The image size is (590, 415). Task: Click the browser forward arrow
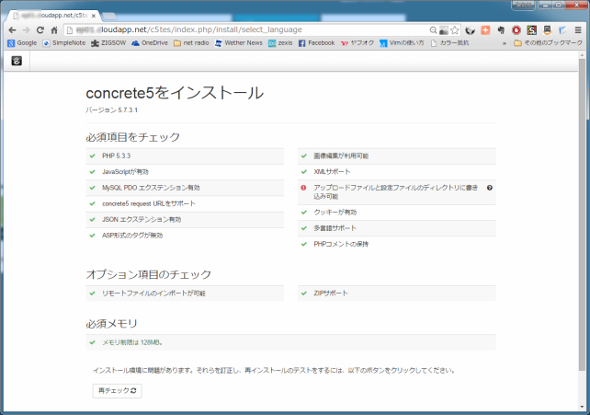pos(26,30)
